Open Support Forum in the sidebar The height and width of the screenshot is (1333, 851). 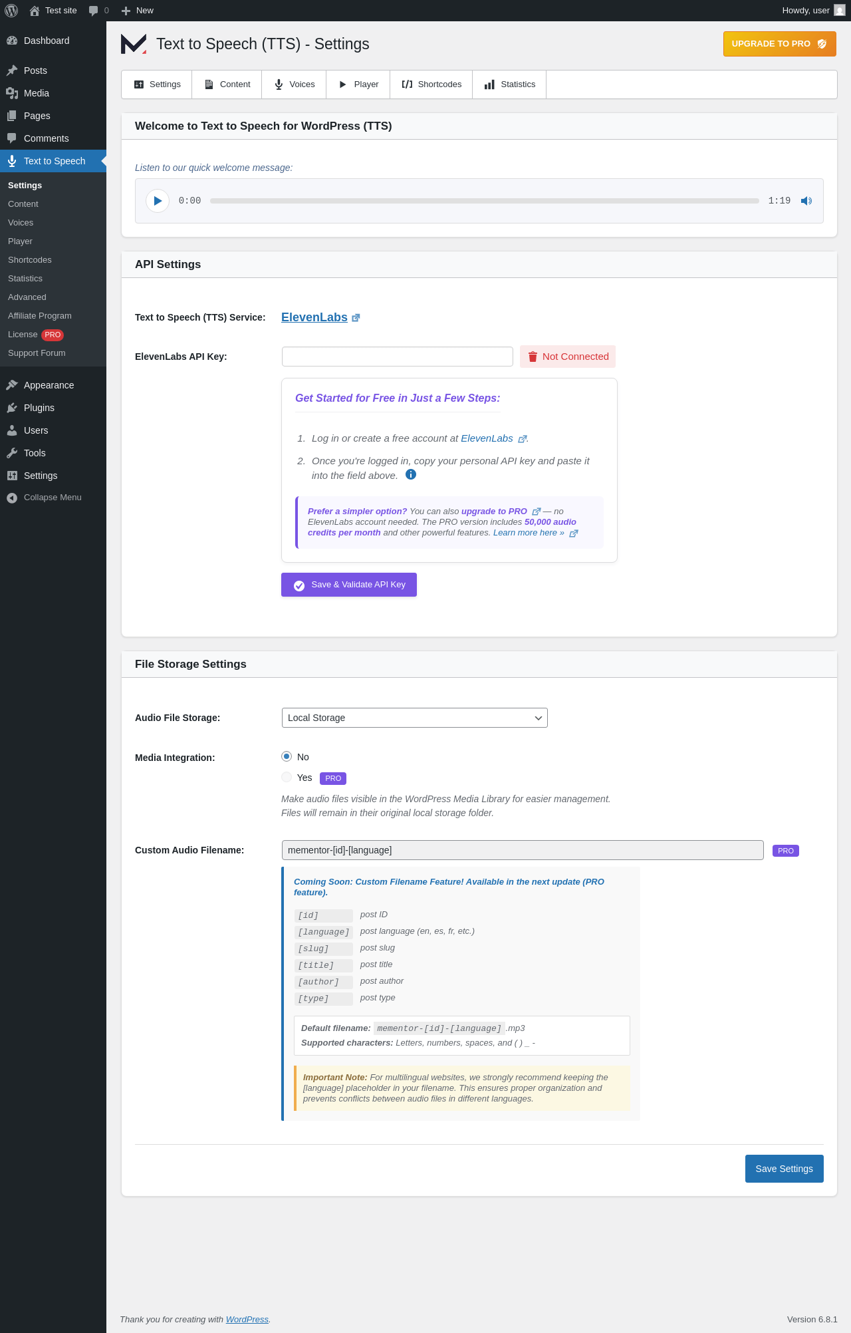coord(37,353)
